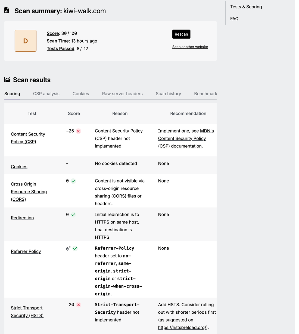Click the Score column header
299x334 pixels.
[74, 114]
